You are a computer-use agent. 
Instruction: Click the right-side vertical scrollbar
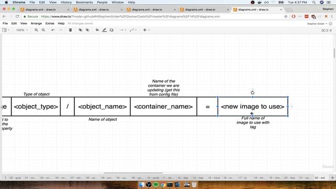pos(334,53)
